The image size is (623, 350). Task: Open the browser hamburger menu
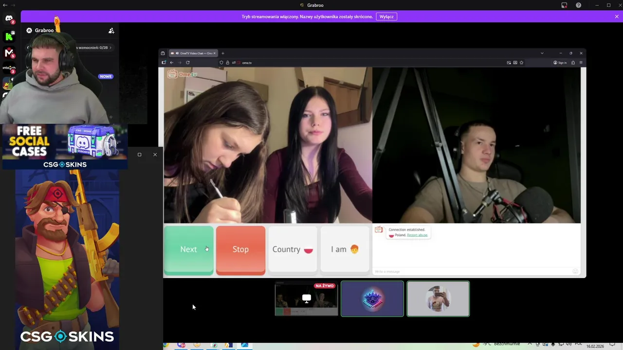click(581, 63)
